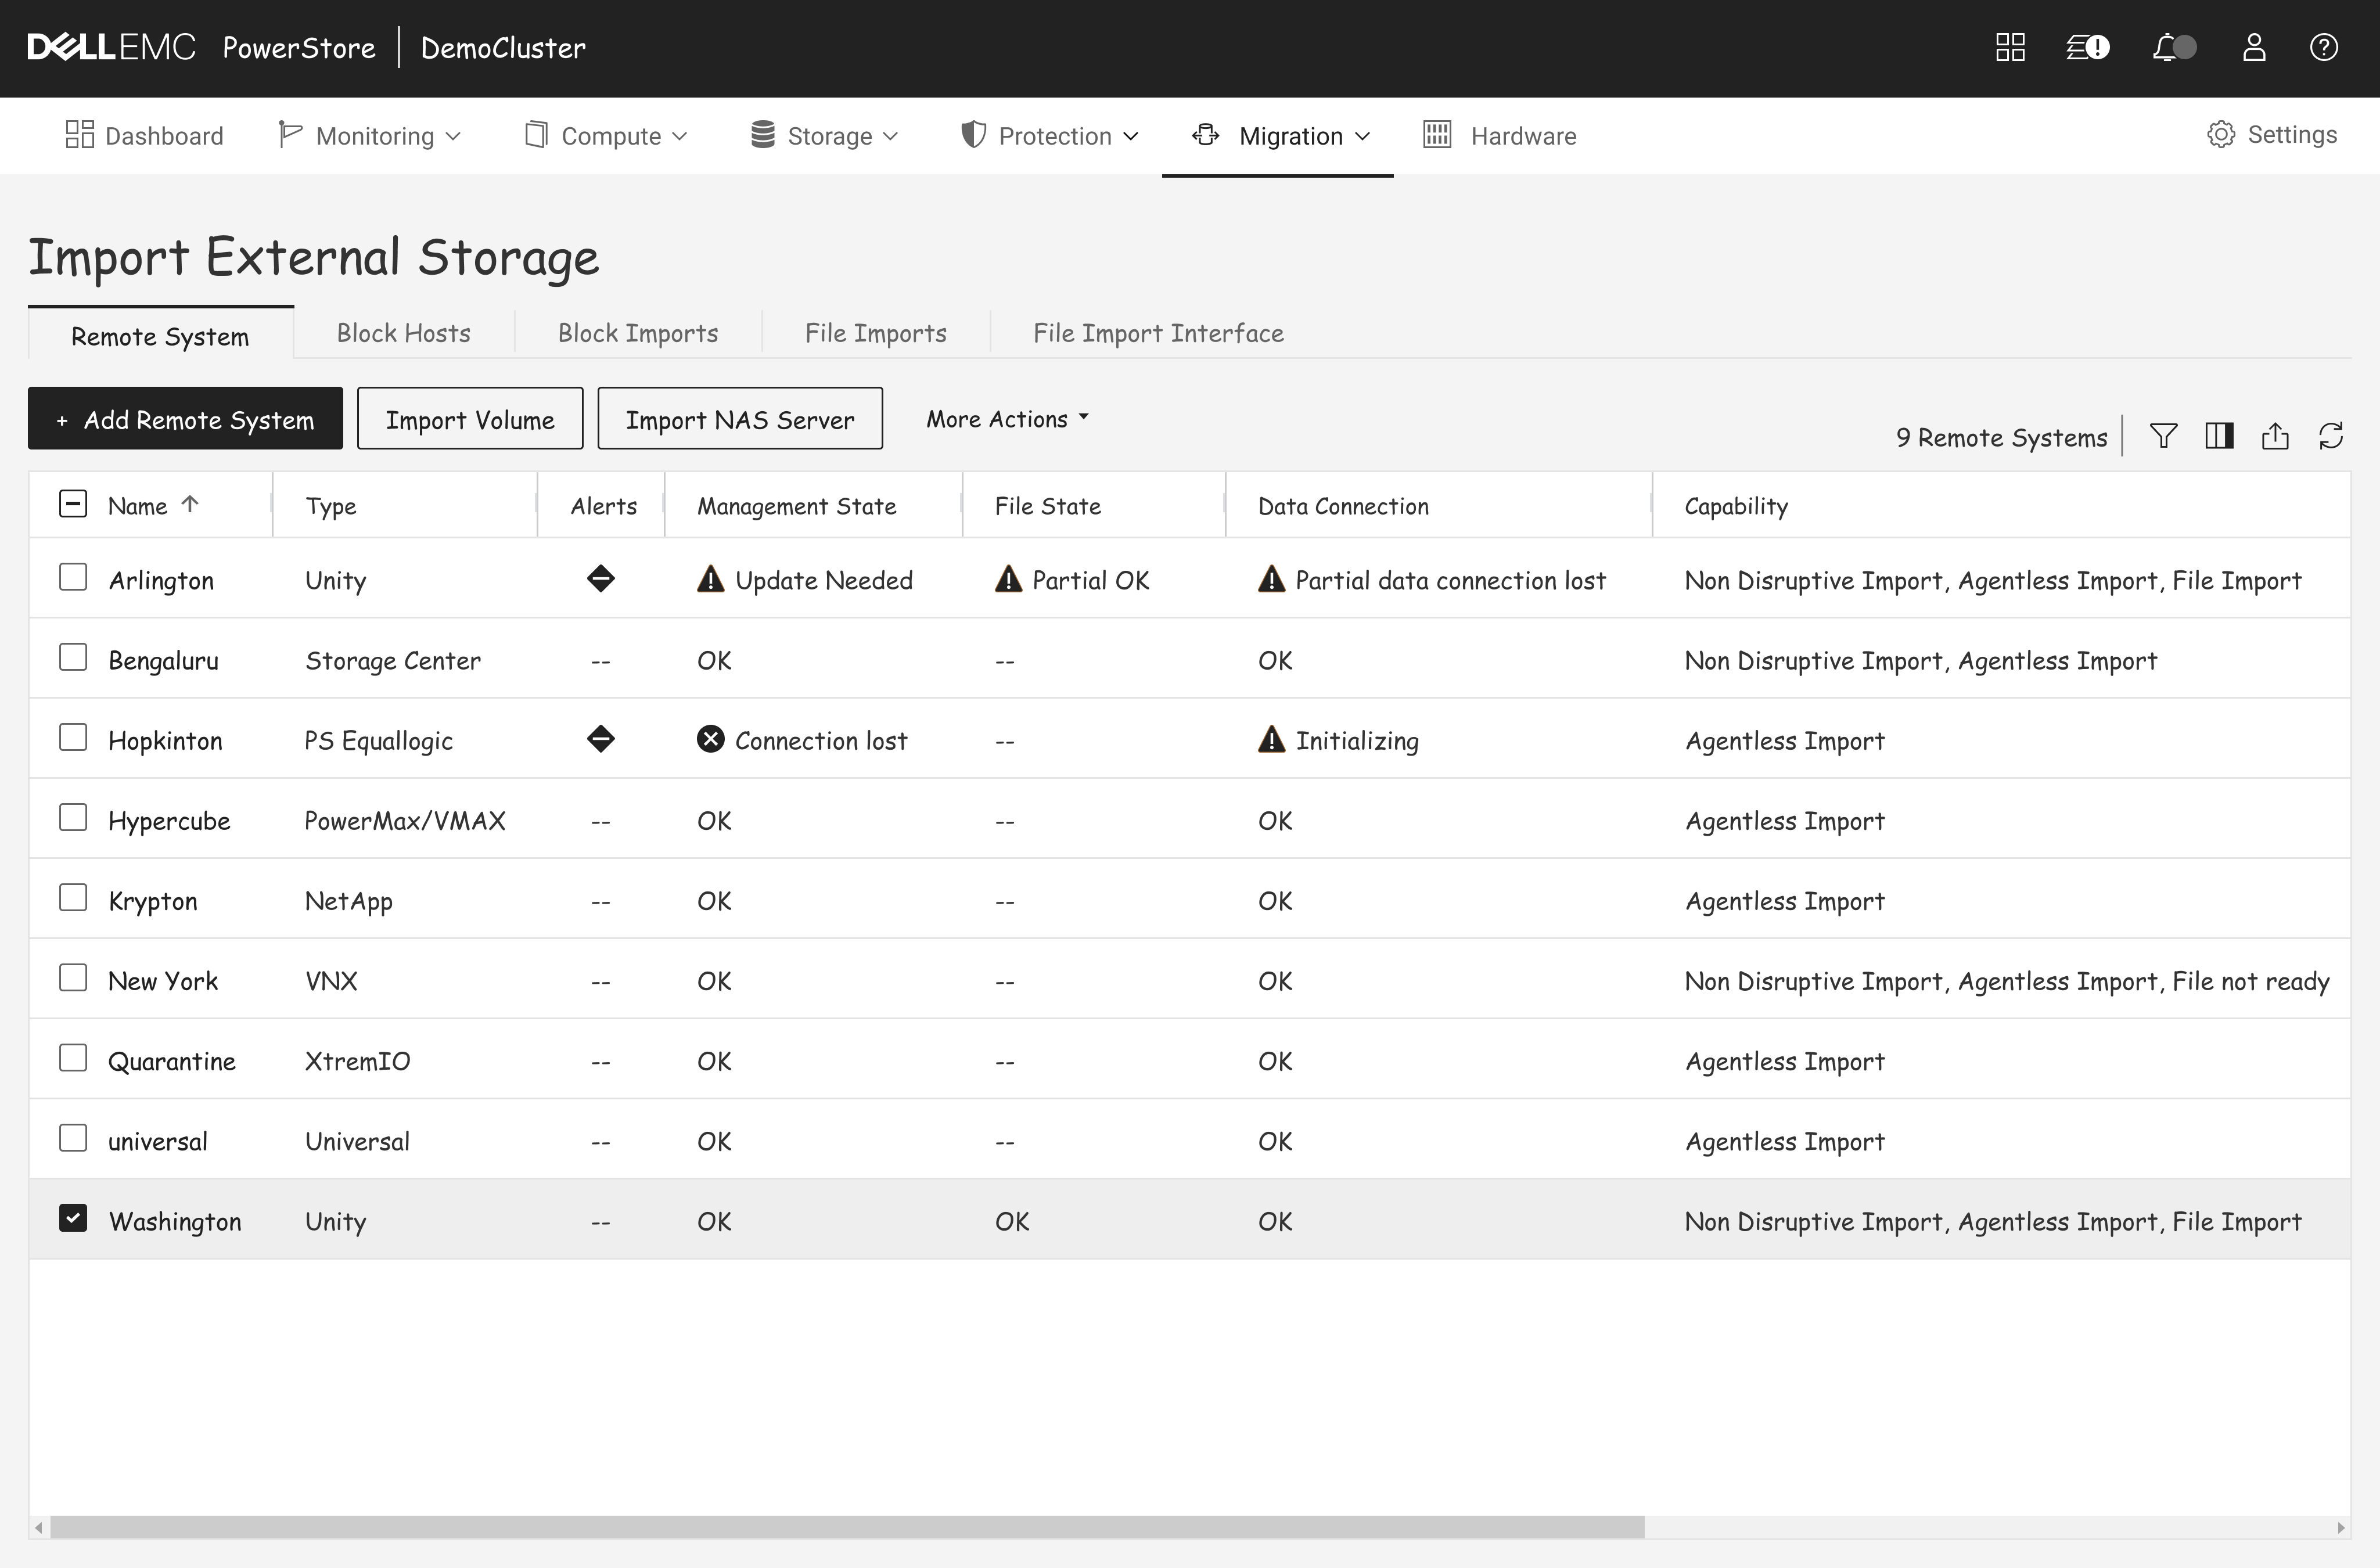Switch to the Block Imports tab
This screenshot has height=1568, width=2380.
(637, 333)
